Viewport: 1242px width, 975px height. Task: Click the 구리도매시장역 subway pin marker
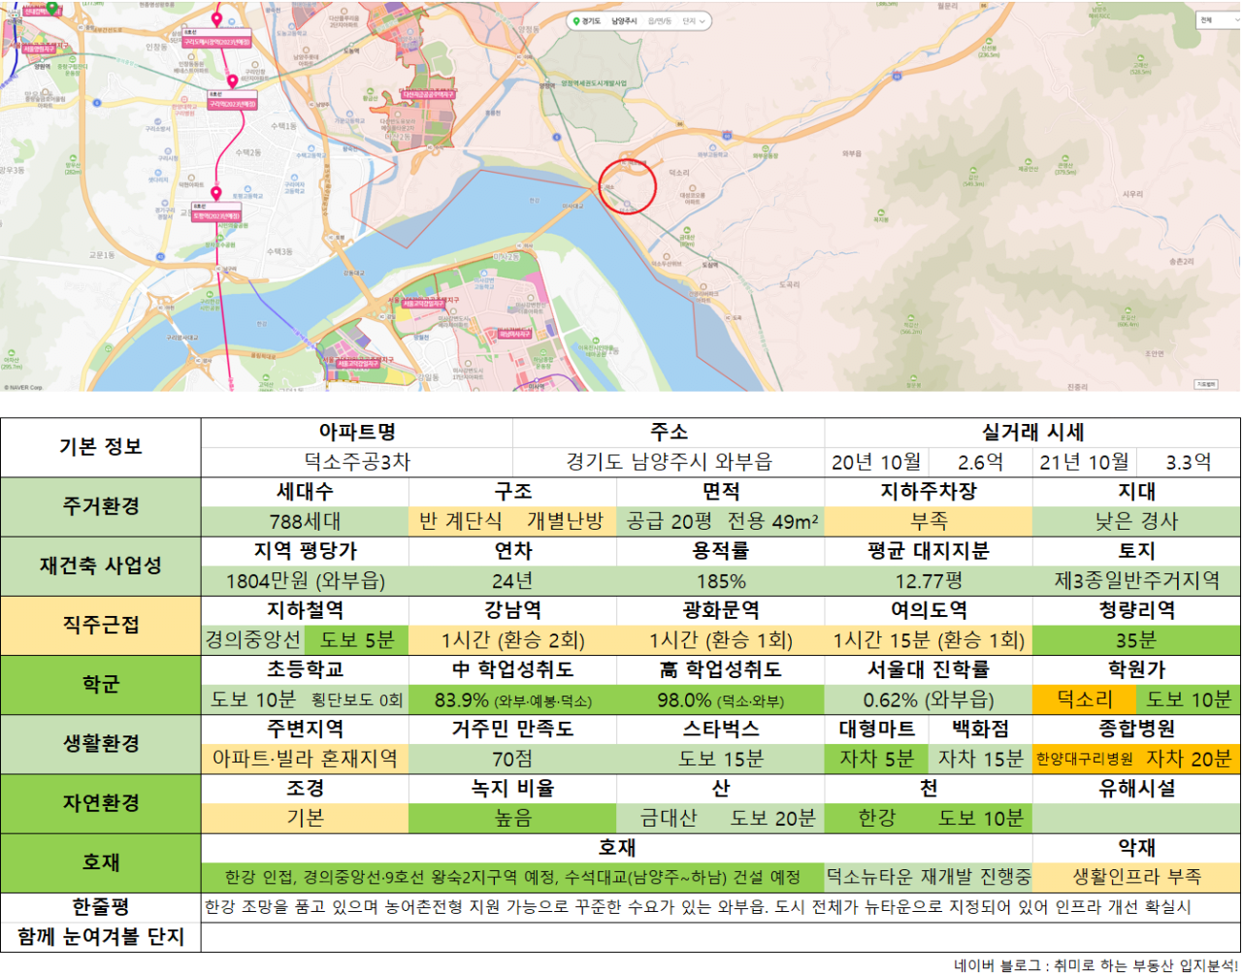pos(216,19)
